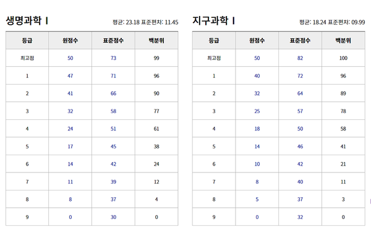Open 지구과학 I grade 1 raw score 40

coord(257,75)
